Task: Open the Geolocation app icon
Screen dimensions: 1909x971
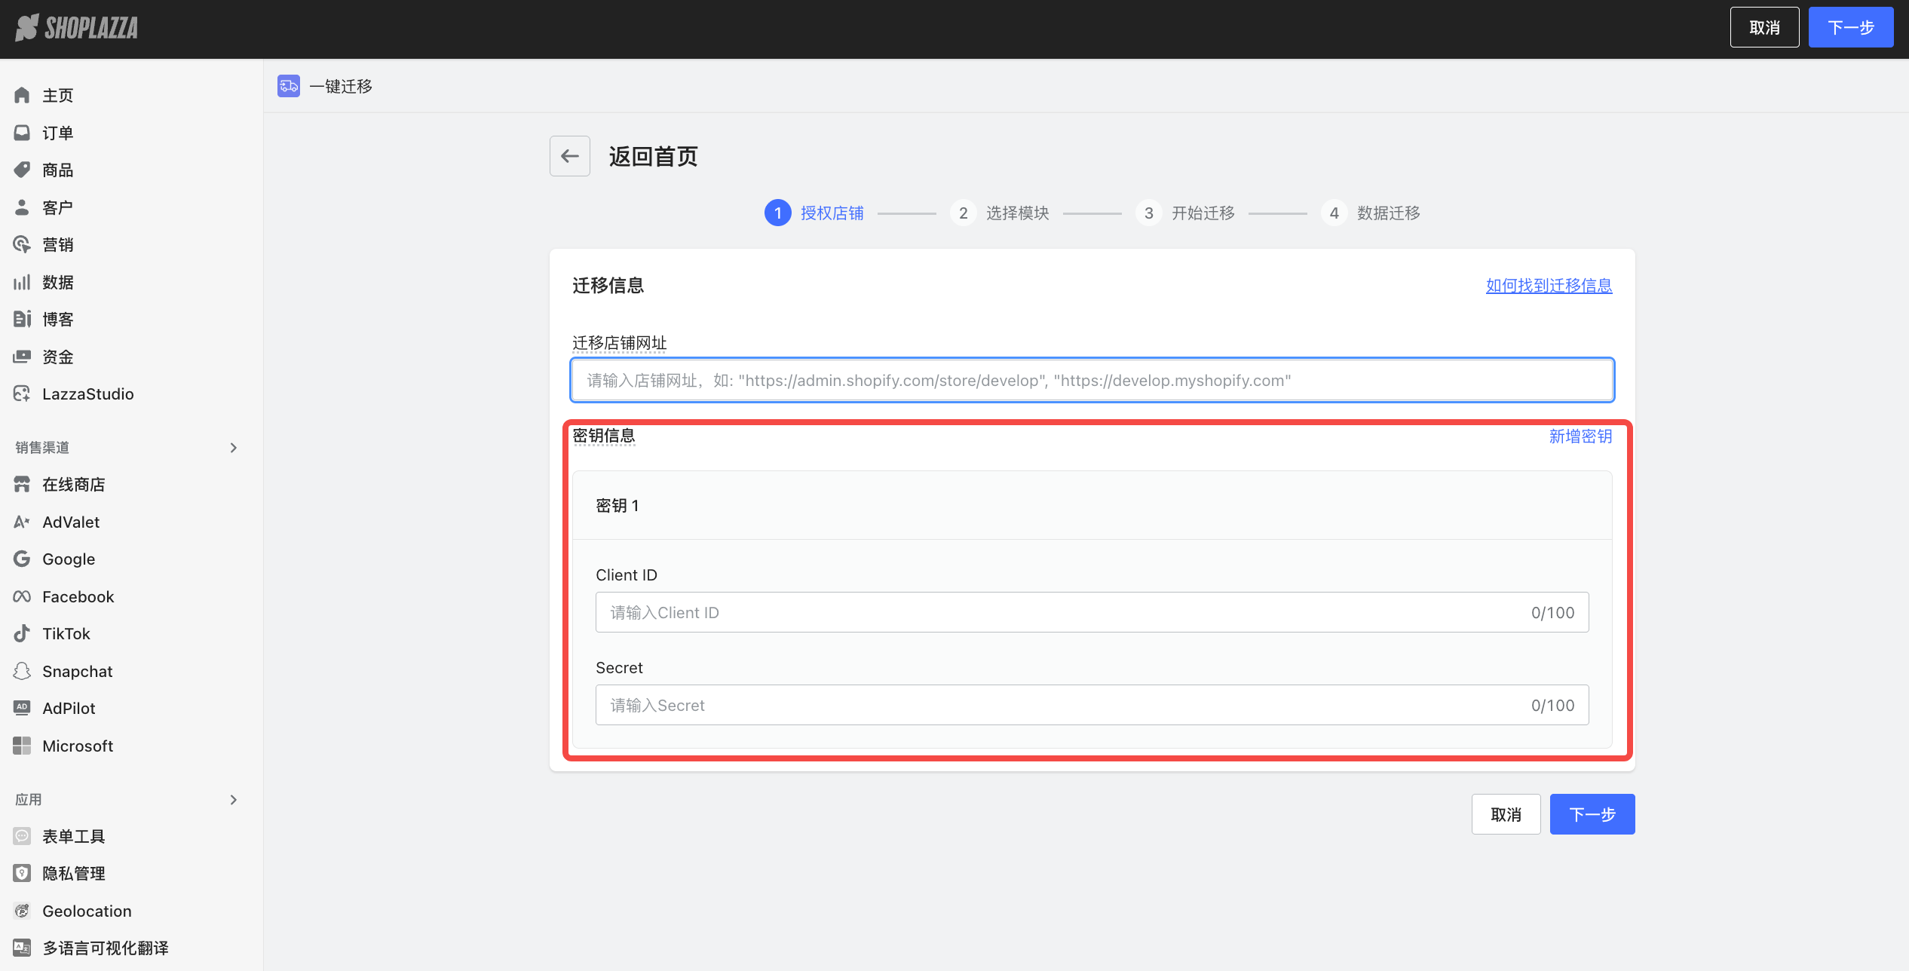Action: tap(22, 911)
